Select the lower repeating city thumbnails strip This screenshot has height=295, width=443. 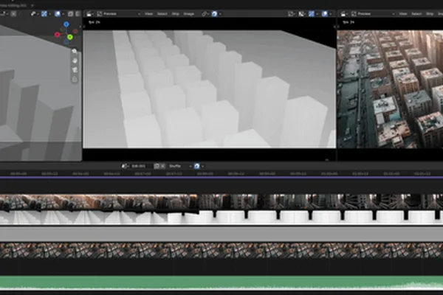(221, 251)
